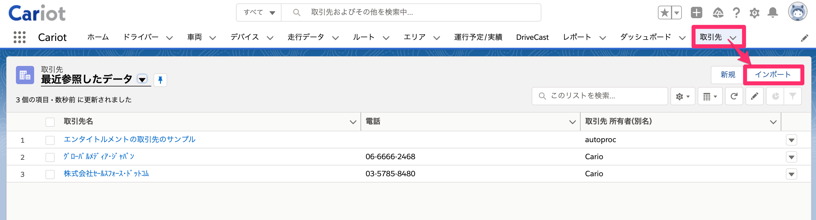Screen dimensions: 816x220
Task: Expand the レポート tab menu chevron
Action: pyautogui.click(x=602, y=38)
